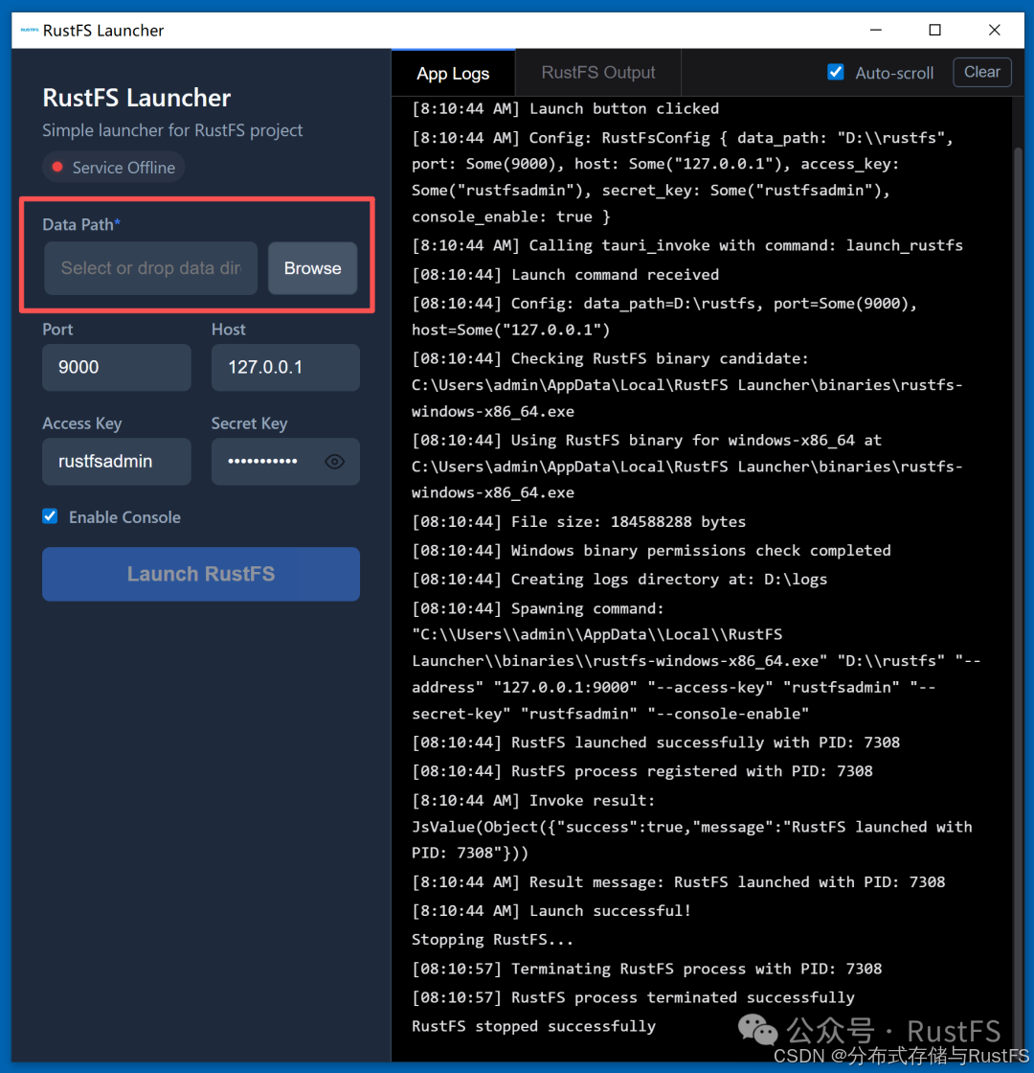Launch RustFS with the blue button
Viewport: 1034px width, 1073px height.
pyautogui.click(x=201, y=574)
